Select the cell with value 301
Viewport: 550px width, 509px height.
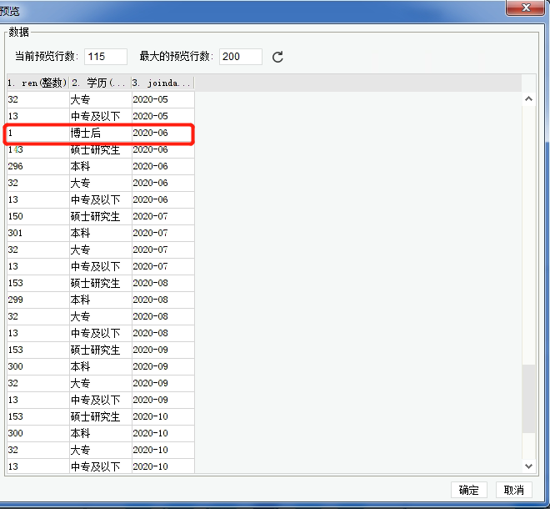point(38,233)
